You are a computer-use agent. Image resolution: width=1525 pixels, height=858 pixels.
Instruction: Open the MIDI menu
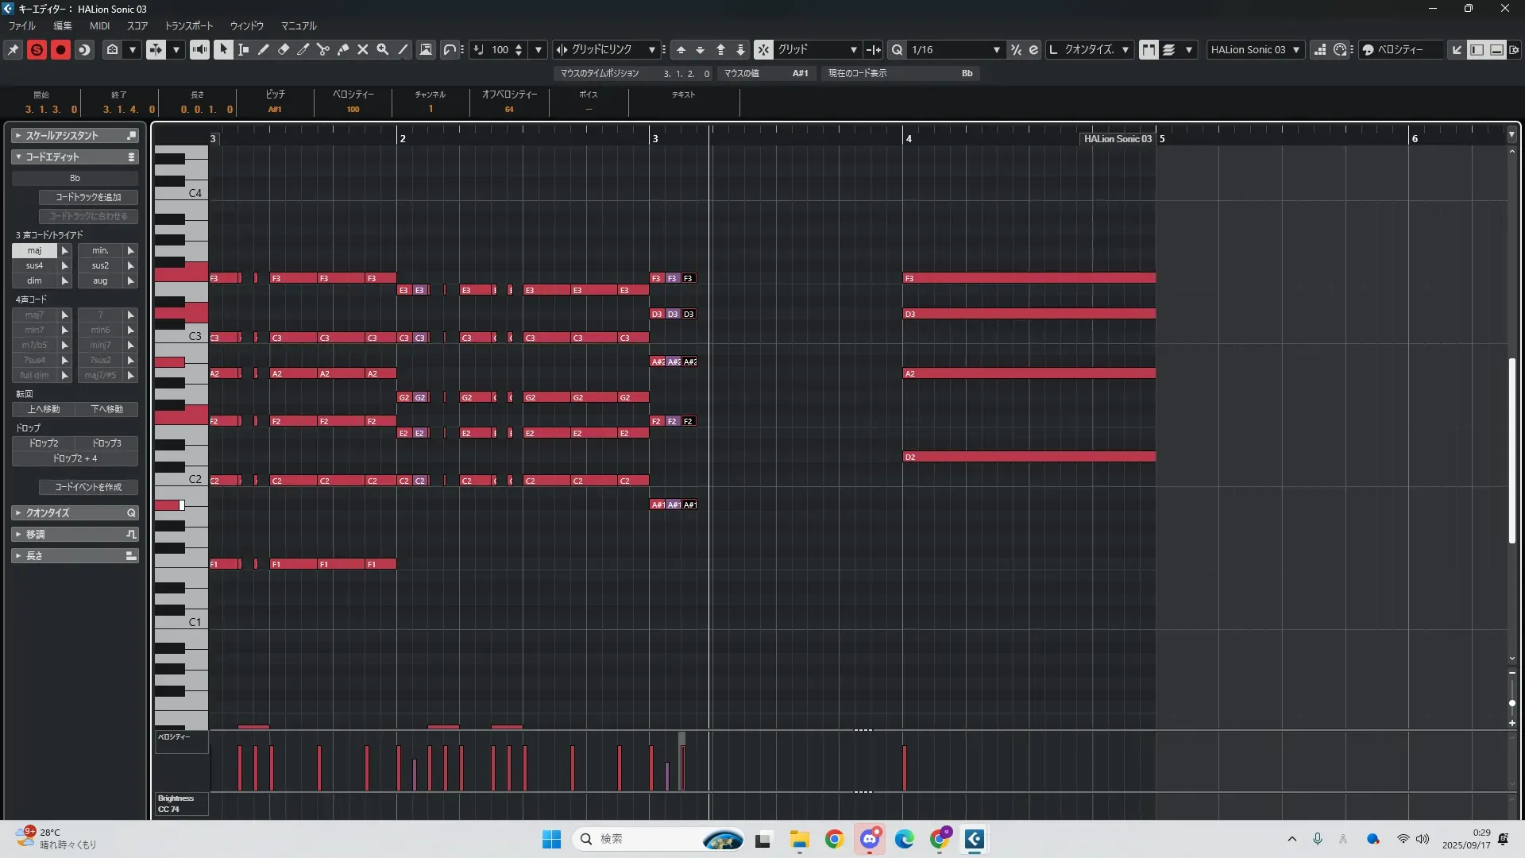coord(99,25)
